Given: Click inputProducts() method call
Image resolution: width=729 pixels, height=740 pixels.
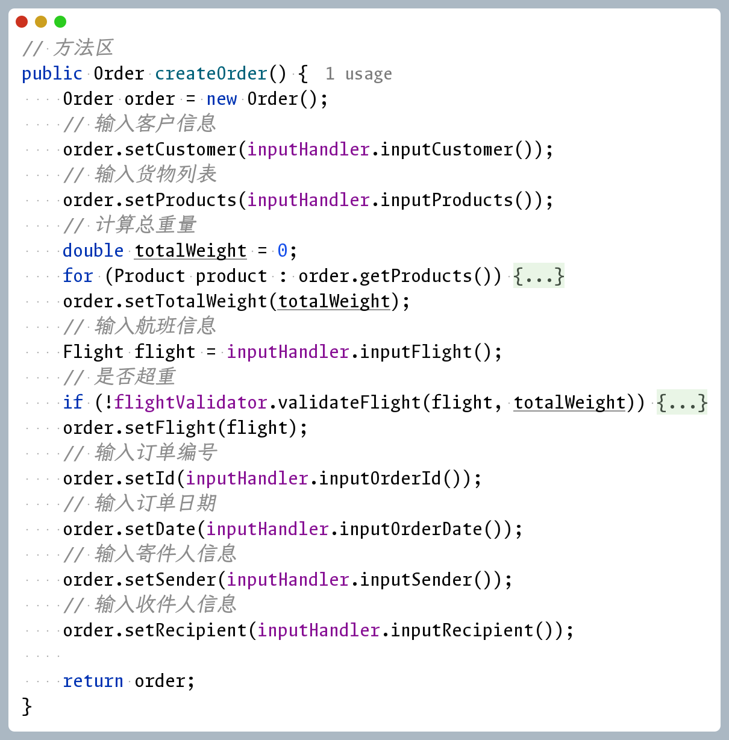Looking at the screenshot, I should 461,200.
